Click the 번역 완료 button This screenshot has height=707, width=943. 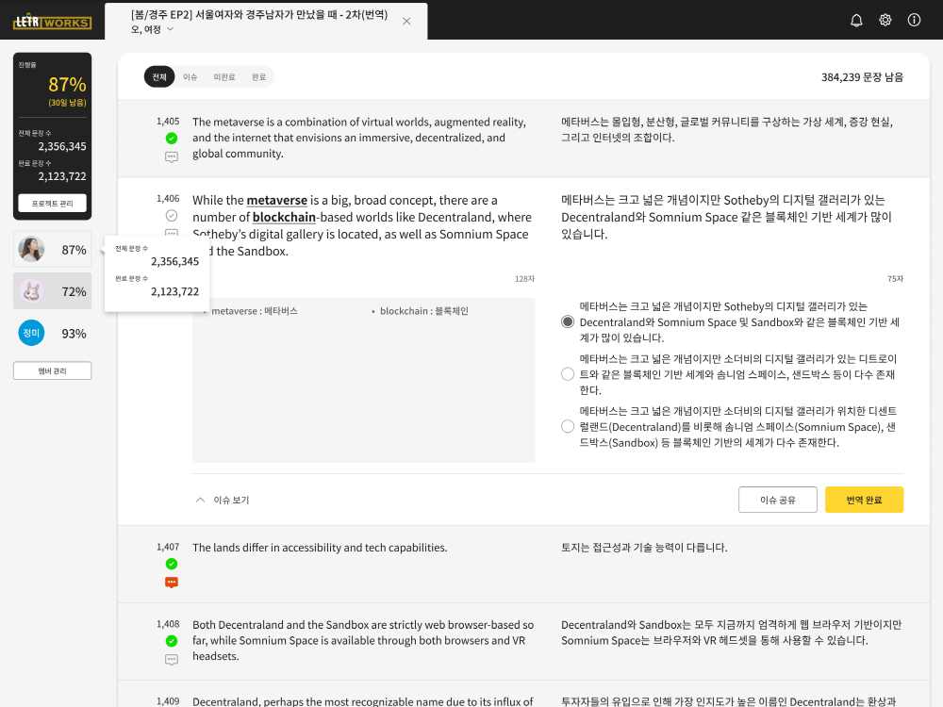(864, 500)
